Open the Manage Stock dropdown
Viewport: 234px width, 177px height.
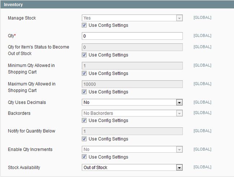pyautogui.click(x=132, y=18)
